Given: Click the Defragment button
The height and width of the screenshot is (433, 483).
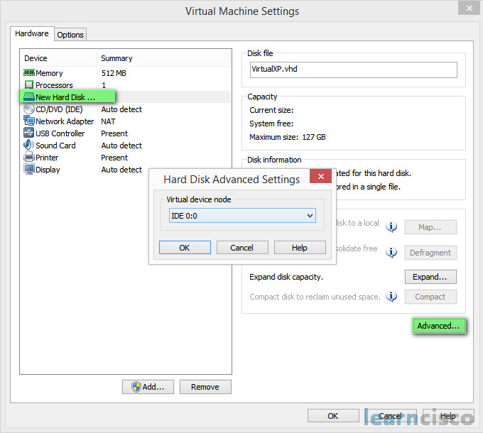Looking at the screenshot, I should (x=430, y=253).
